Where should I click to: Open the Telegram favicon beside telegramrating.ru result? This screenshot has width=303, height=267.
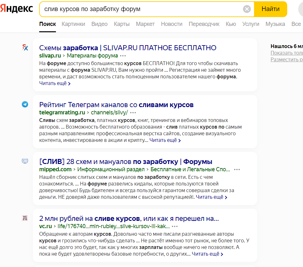coord(25,104)
